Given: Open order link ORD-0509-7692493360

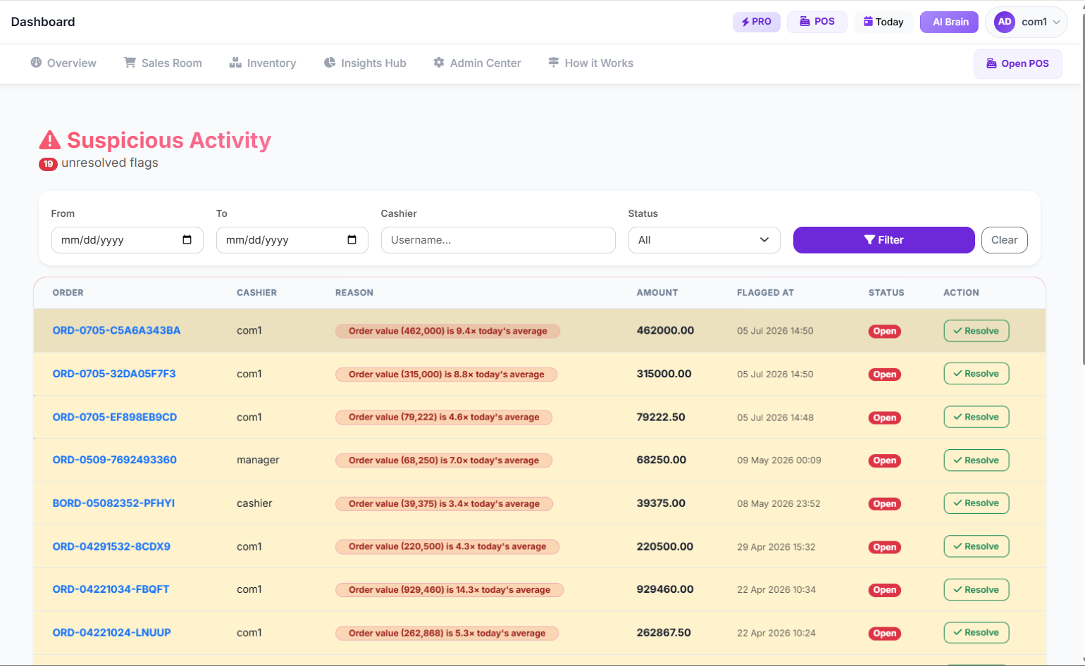Looking at the screenshot, I should [115, 460].
